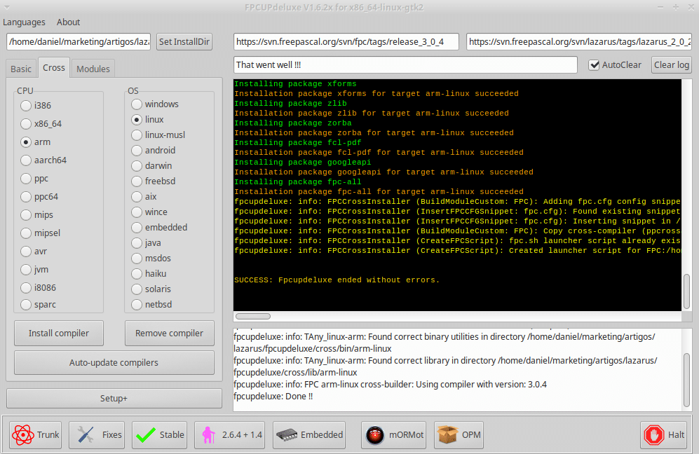This screenshot has height=454, width=699.
Task: Click the console horizontal scrollbar thumb
Action: [253, 317]
